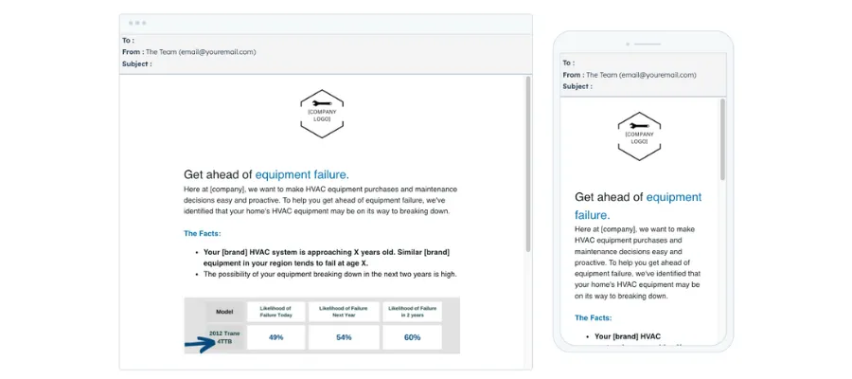Click the wrench icon in the mobile logo
This screenshot has width=852, height=379.
pyautogui.click(x=639, y=126)
